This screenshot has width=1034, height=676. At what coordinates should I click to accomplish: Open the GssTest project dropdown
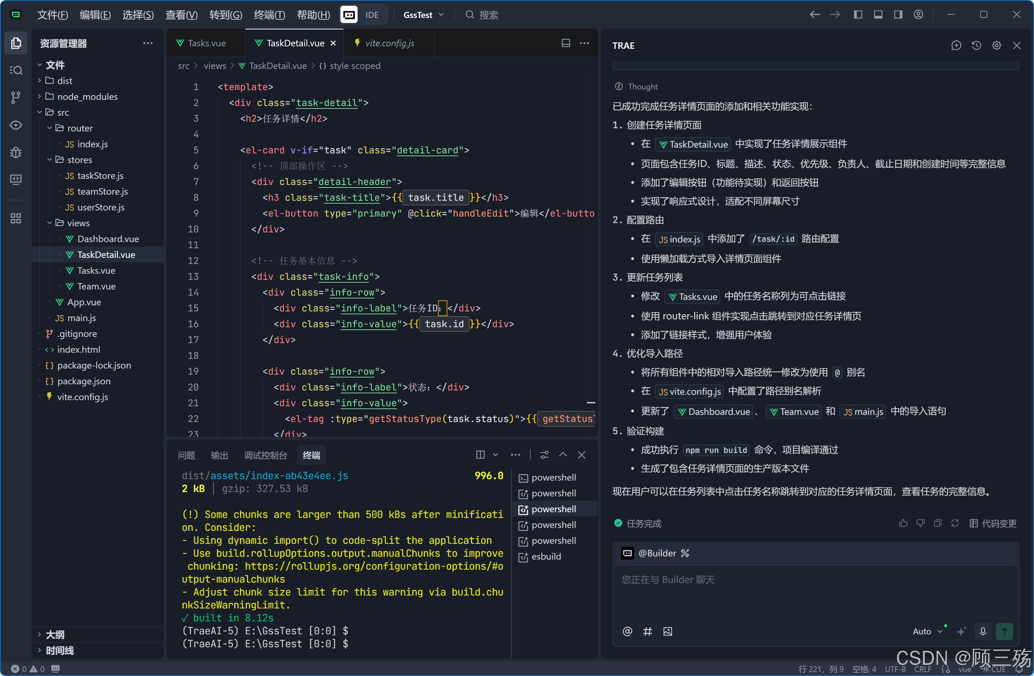coord(423,15)
